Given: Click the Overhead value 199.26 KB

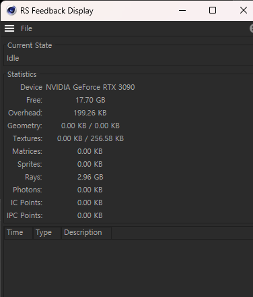Looking at the screenshot, I should pyautogui.click(x=90, y=113).
